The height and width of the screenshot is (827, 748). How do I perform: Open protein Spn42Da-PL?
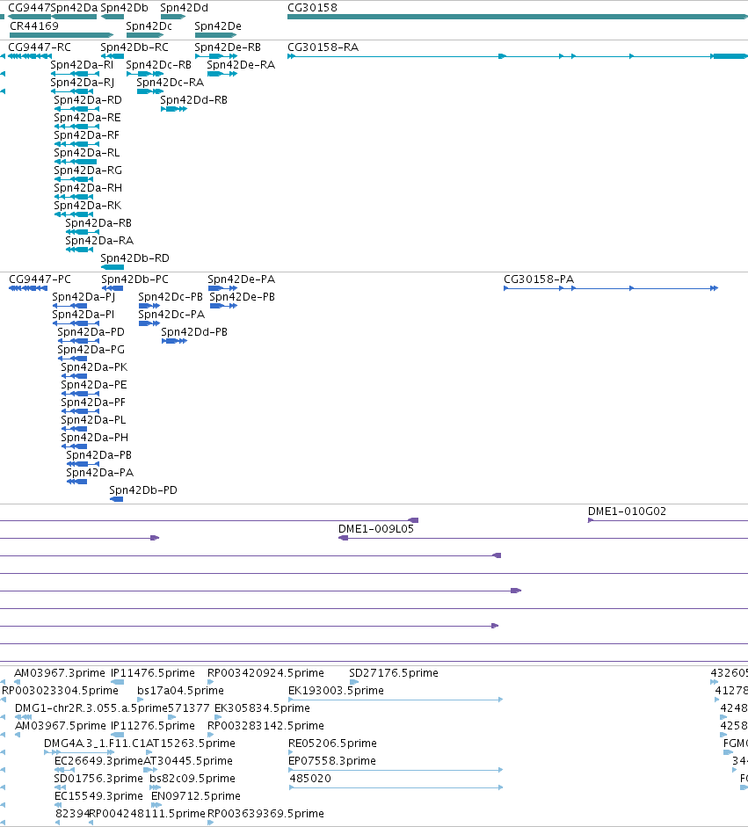point(93,420)
